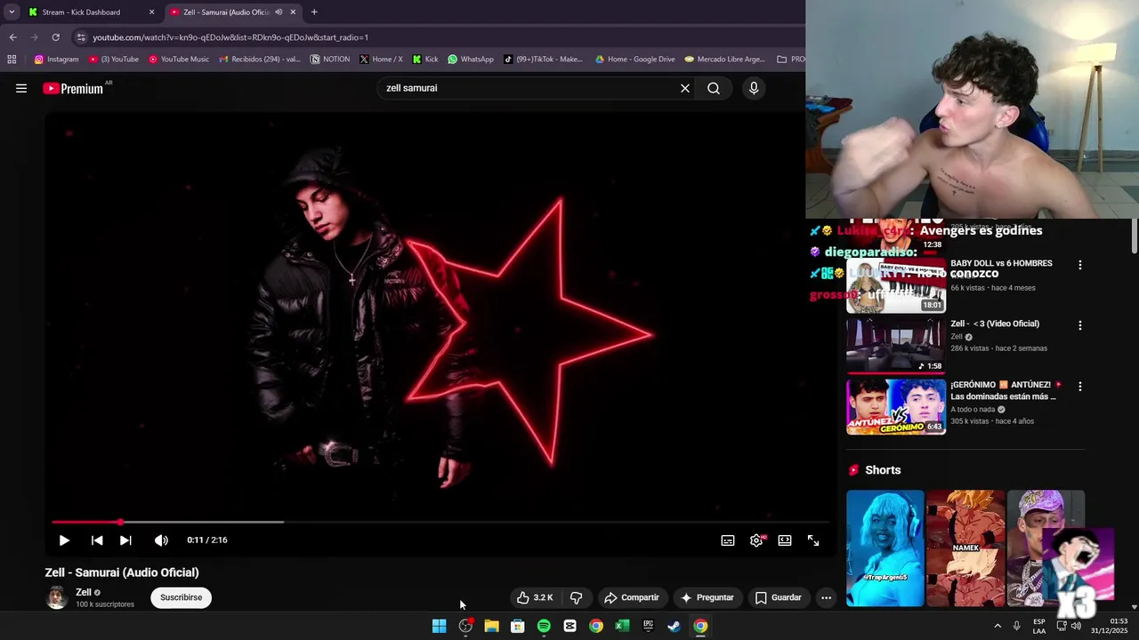Start voice search with the microphone

click(x=754, y=88)
